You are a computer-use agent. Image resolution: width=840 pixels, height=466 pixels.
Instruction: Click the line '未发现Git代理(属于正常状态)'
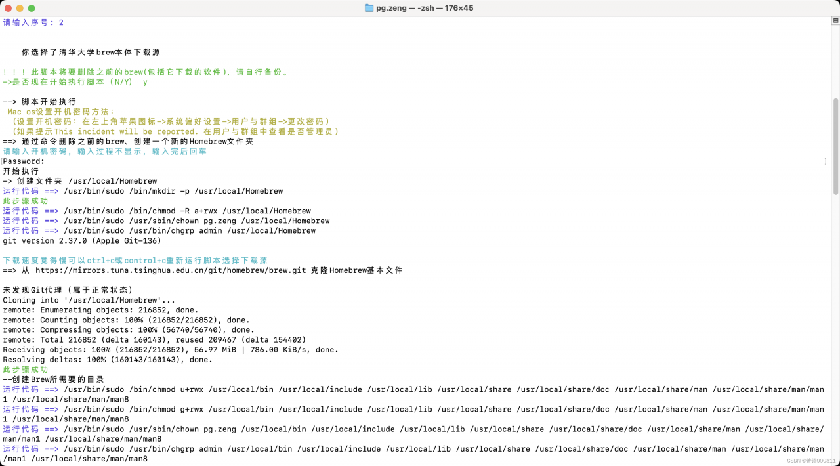point(68,290)
